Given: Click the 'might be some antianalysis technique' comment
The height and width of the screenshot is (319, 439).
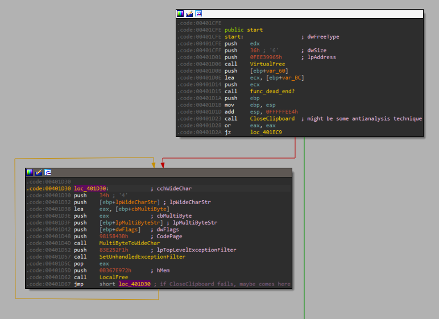Looking at the screenshot, I should (x=363, y=119).
